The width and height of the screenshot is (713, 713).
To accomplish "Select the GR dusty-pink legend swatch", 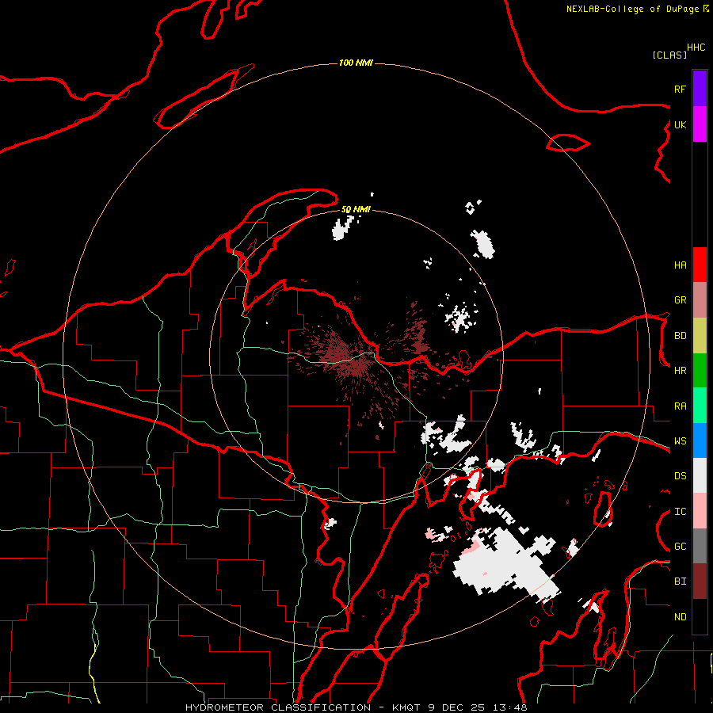I will pos(700,300).
